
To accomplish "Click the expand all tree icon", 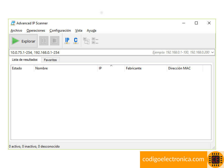I will (86, 41).
